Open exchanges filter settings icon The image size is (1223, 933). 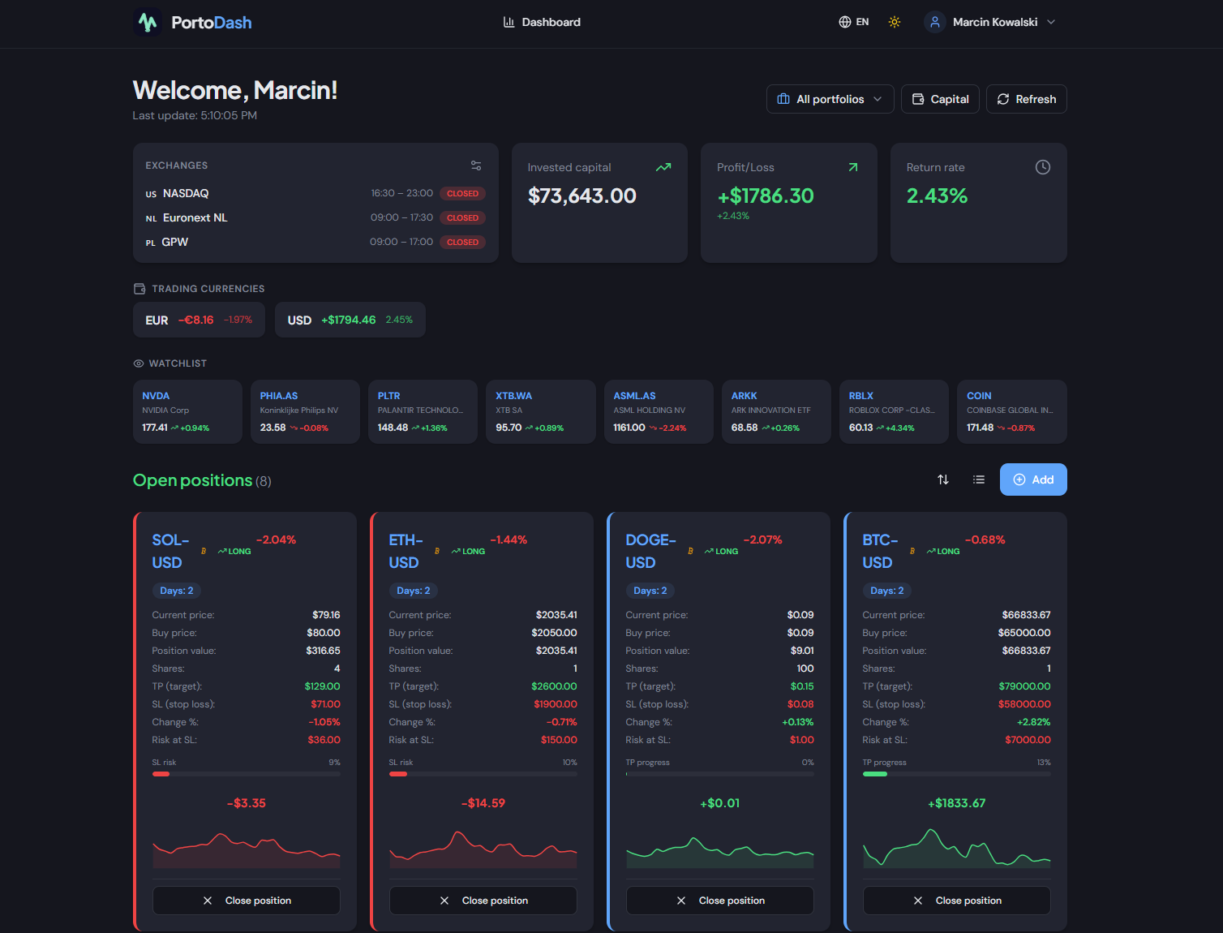pos(476,166)
